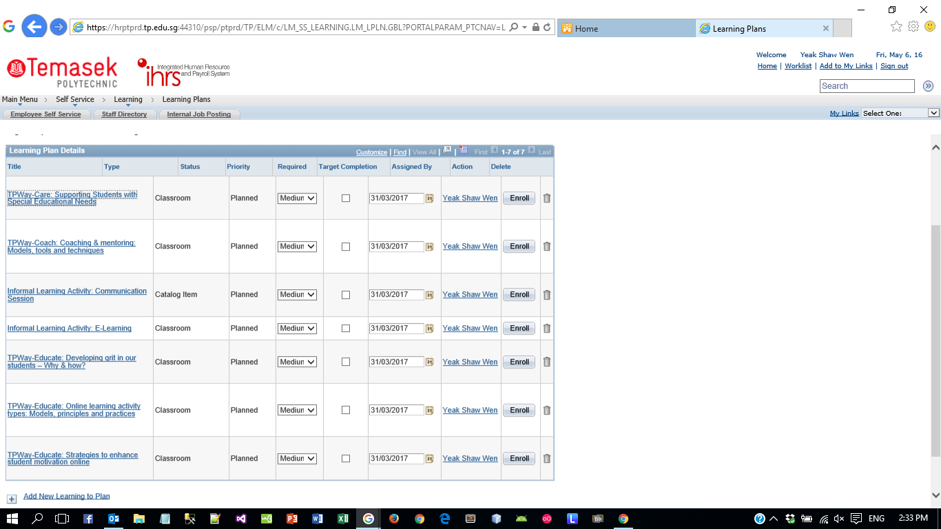Open calendar picker for the TPWay-Care date

[429, 198]
